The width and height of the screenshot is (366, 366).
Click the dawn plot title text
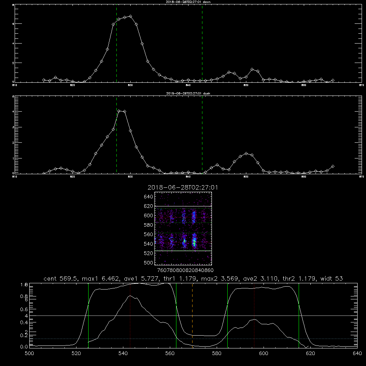[188, 2]
